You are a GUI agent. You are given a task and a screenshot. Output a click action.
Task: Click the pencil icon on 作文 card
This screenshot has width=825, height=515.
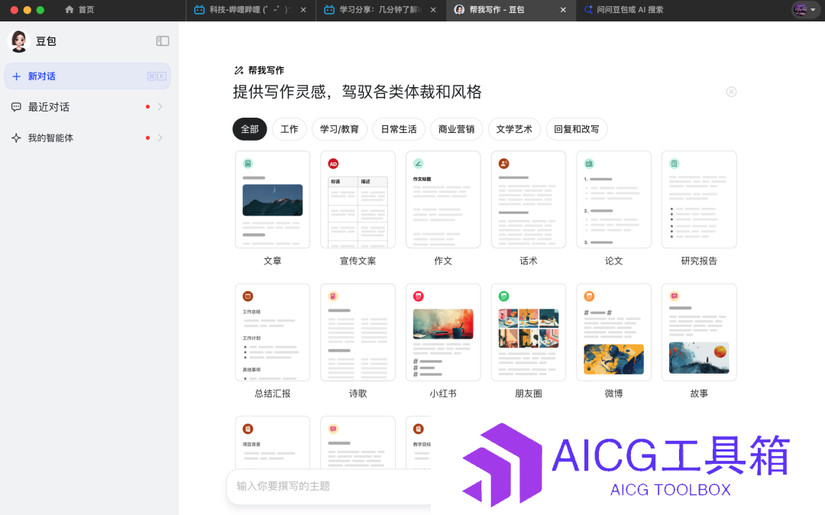(x=419, y=164)
